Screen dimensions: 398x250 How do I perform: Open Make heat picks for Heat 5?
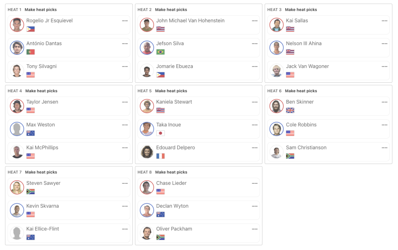pos(171,91)
